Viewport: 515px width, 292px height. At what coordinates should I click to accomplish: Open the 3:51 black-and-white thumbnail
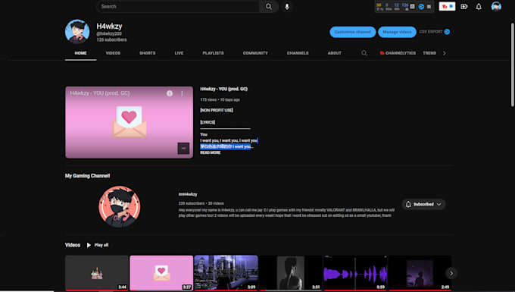(x=291, y=273)
